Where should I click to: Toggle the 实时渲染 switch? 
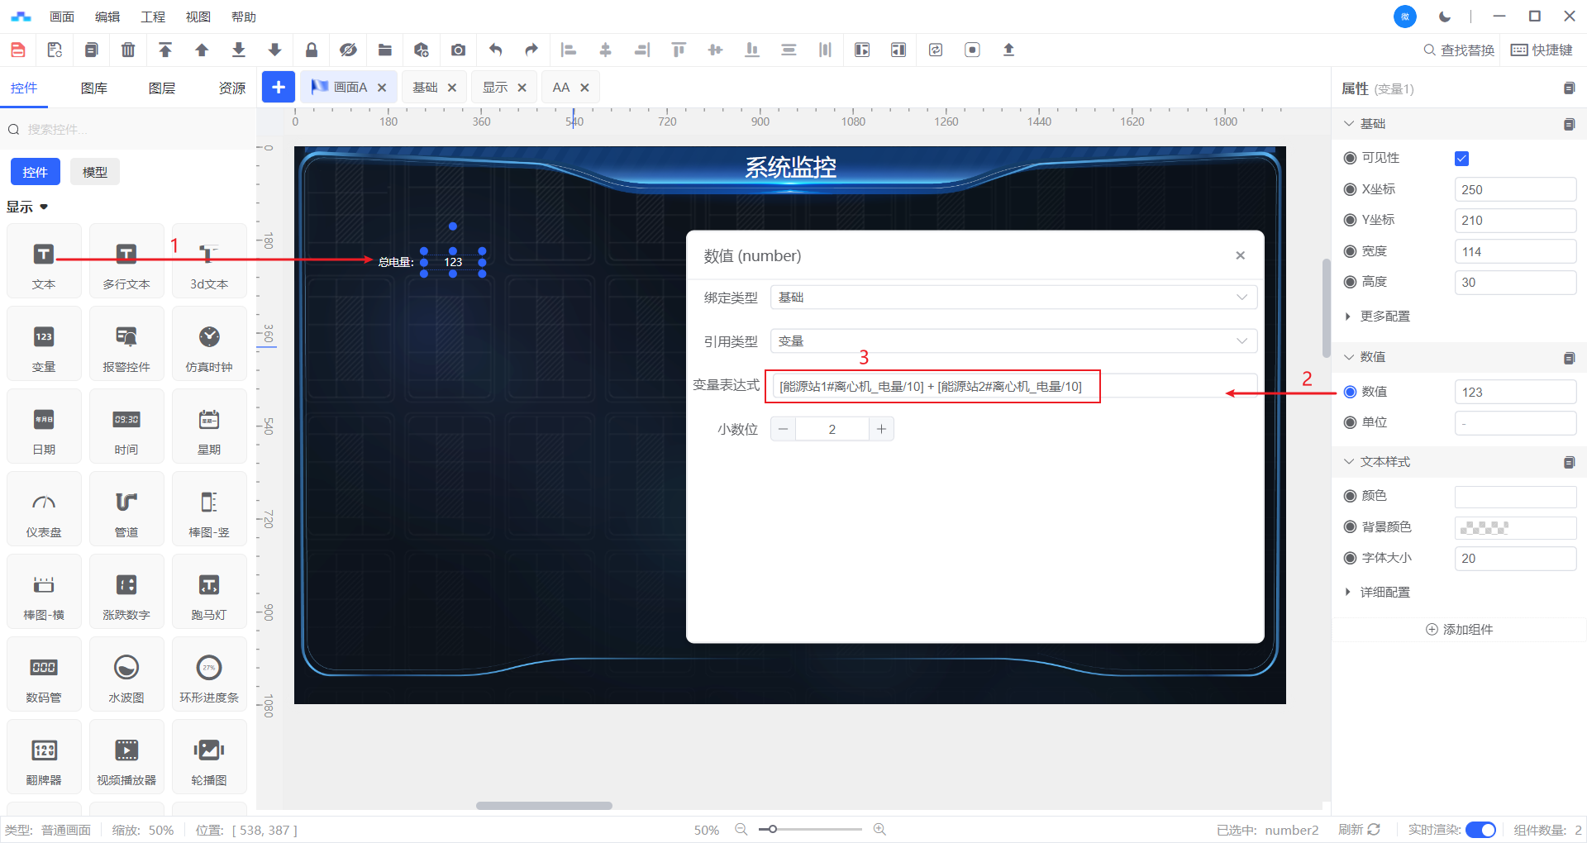click(1480, 830)
